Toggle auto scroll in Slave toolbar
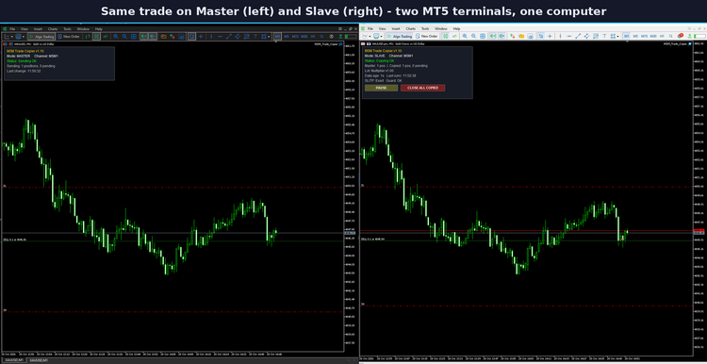Screen dimensions: 707x364 click(x=493, y=36)
